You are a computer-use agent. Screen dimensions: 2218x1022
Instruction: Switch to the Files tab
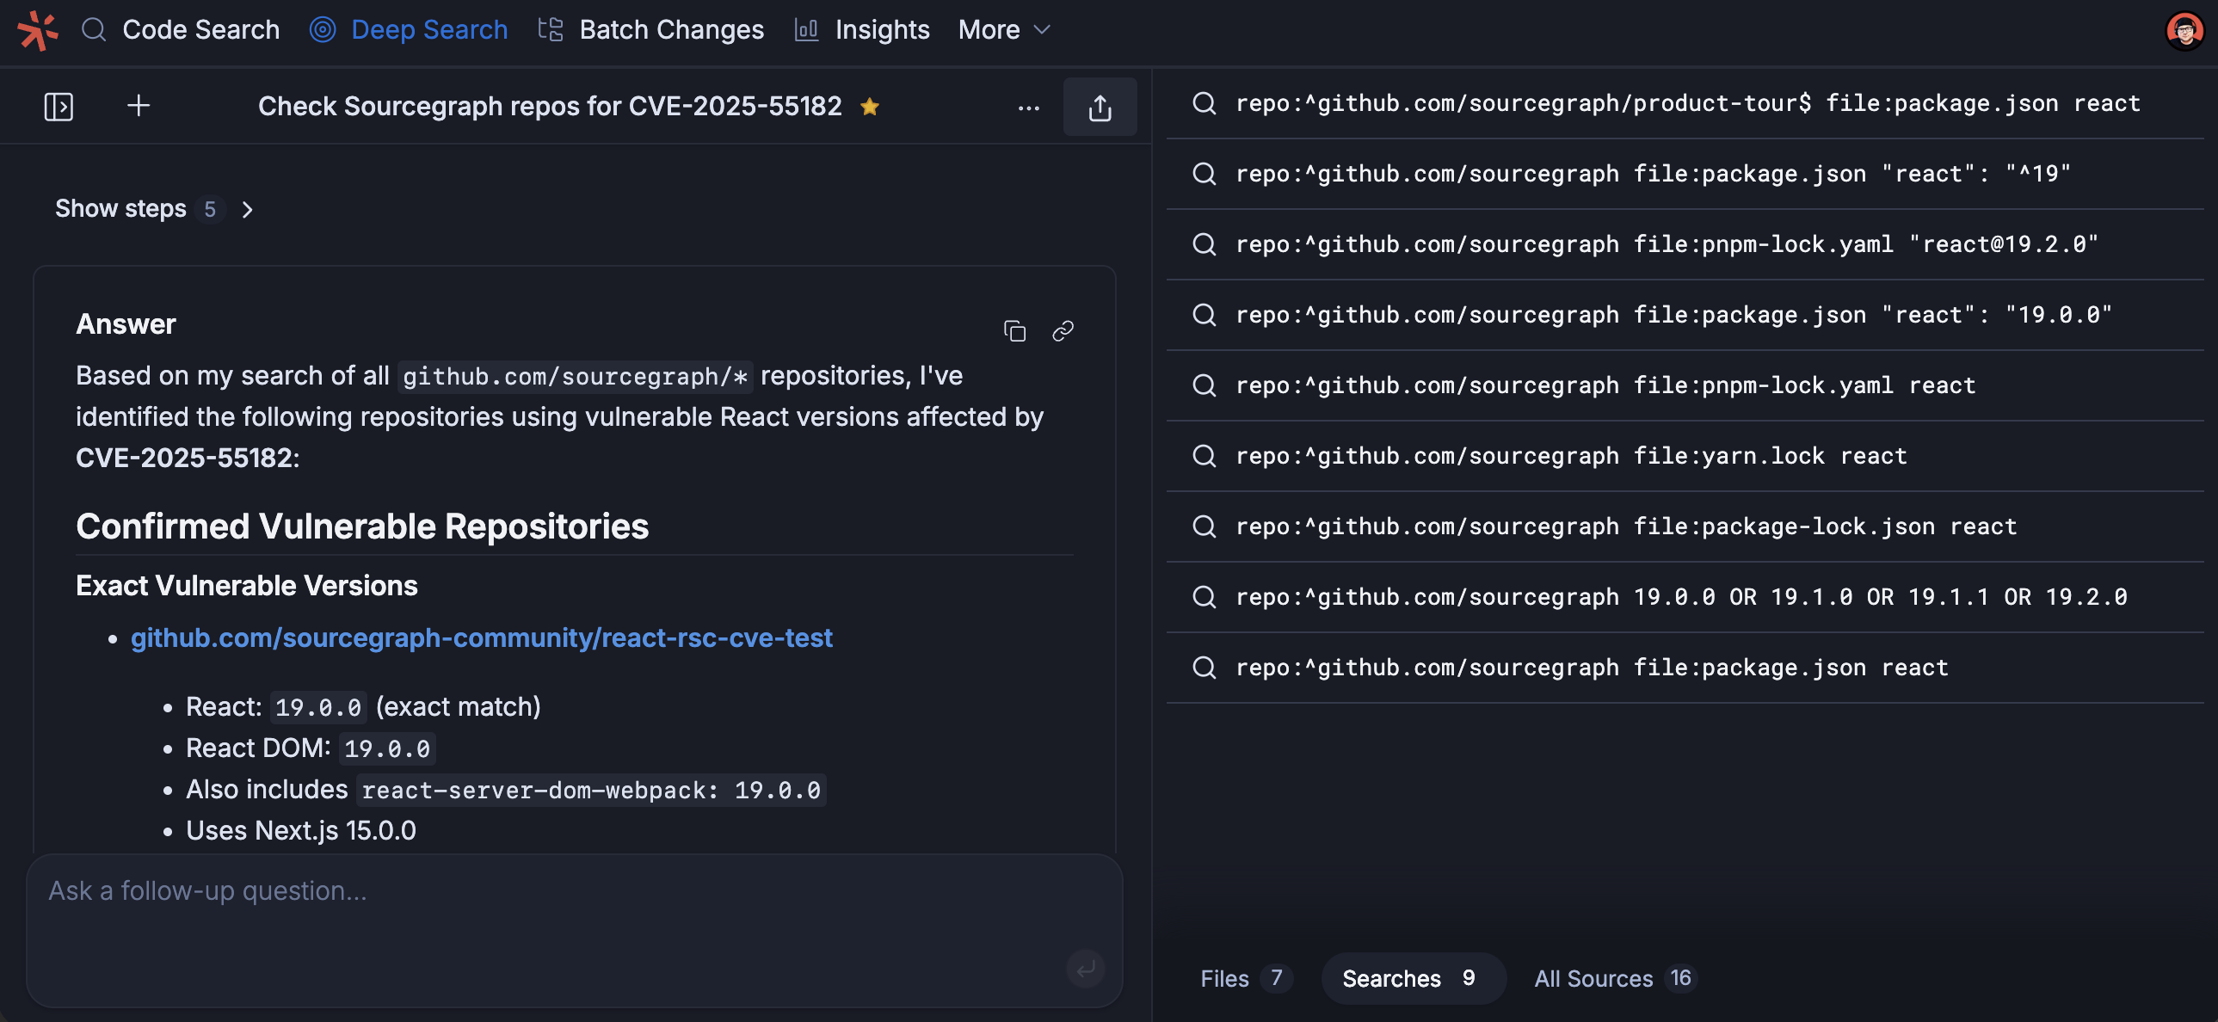[1243, 978]
